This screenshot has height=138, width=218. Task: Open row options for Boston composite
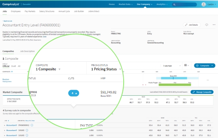pos(208,80)
